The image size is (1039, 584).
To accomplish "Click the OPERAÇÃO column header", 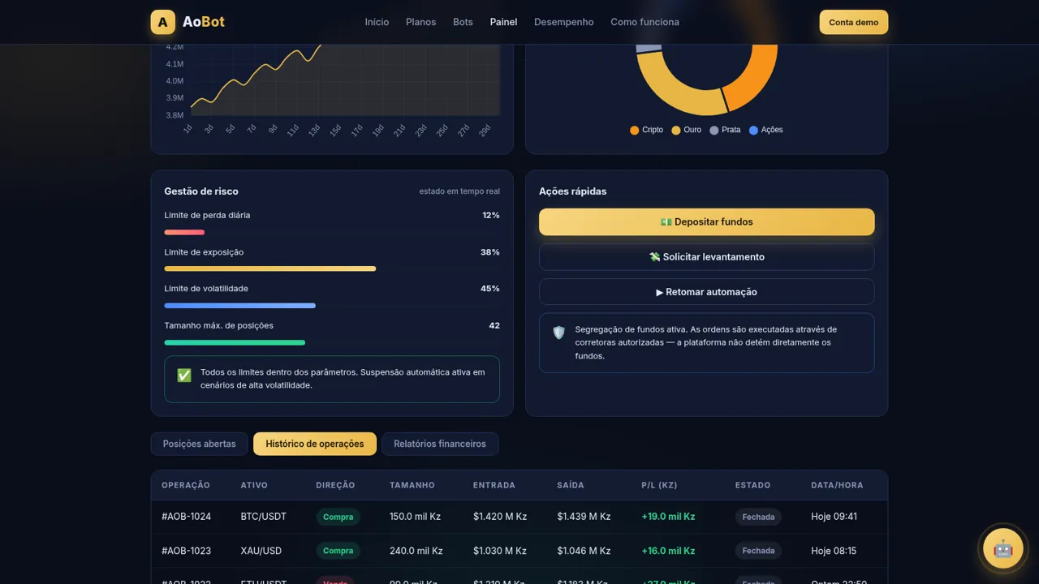I will point(186,485).
